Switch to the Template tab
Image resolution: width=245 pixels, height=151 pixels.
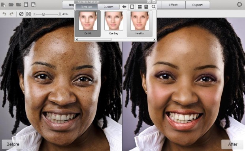(x=87, y=7)
